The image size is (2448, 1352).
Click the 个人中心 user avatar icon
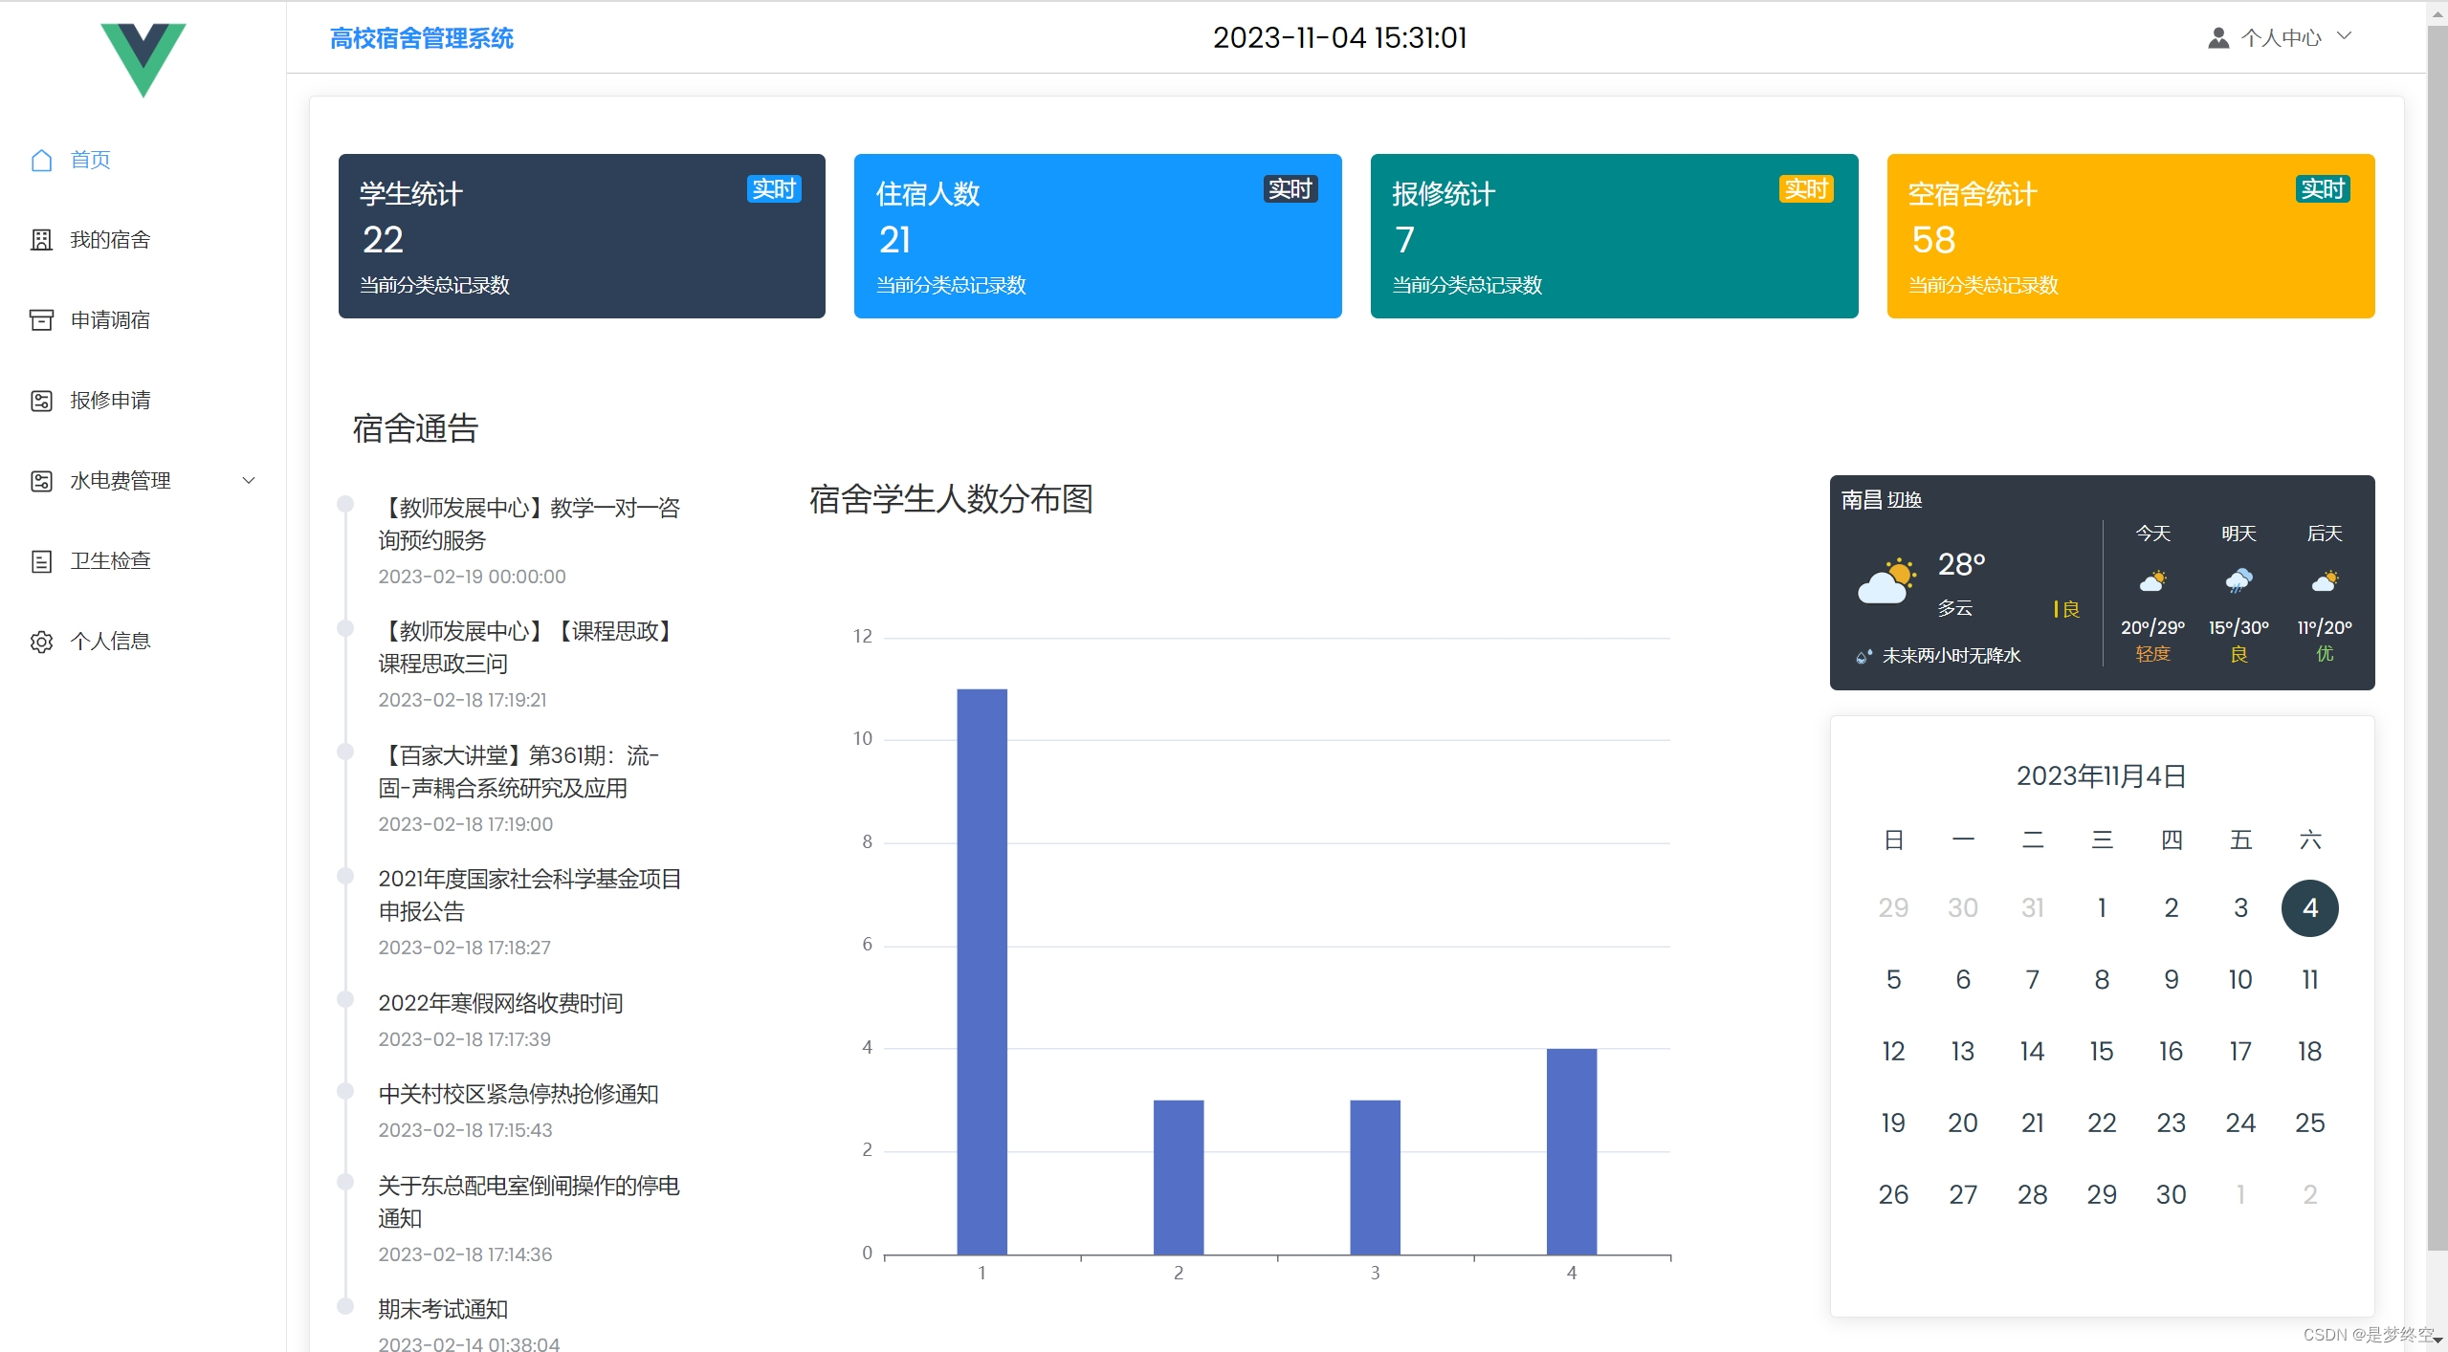pos(2219,37)
